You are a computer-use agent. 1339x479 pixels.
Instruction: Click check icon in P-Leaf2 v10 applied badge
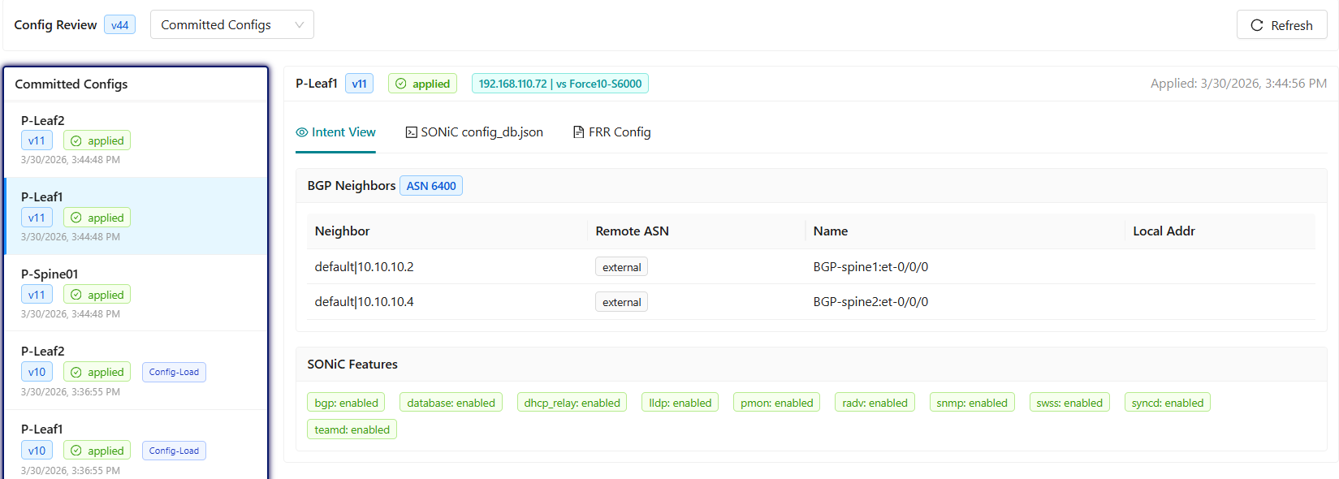(x=76, y=372)
